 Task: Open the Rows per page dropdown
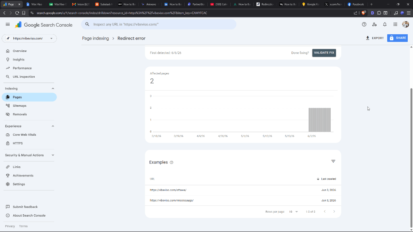[293, 212]
